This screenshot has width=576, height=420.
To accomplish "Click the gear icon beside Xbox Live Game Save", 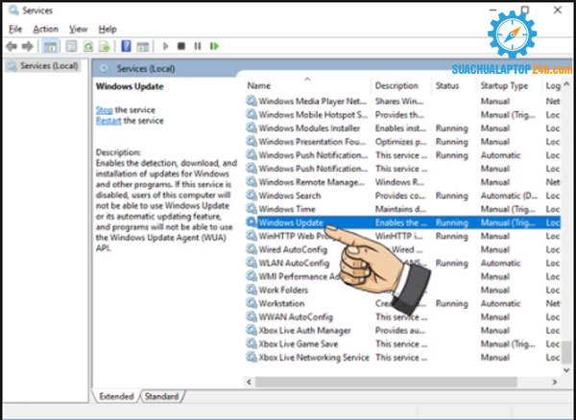I will coord(252,344).
